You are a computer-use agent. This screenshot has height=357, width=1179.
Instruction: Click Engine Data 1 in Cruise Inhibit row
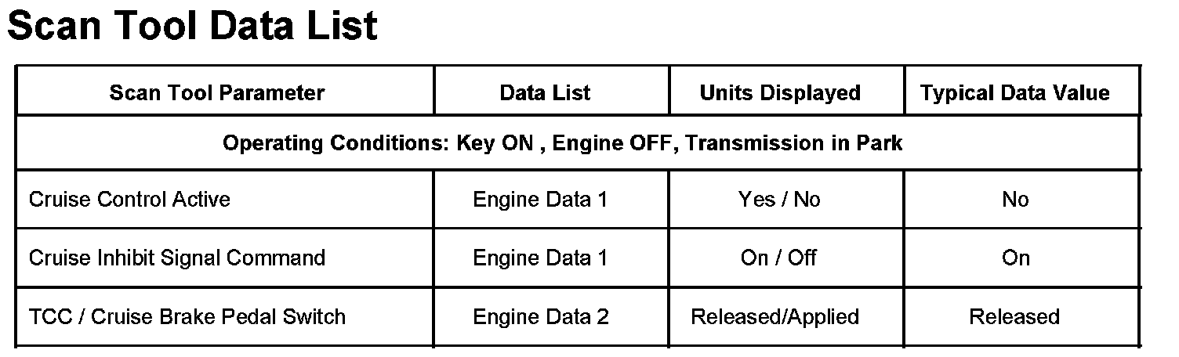pyautogui.click(x=540, y=258)
